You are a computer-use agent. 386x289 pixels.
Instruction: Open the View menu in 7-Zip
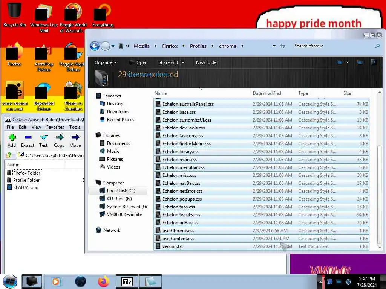click(x=36, y=127)
